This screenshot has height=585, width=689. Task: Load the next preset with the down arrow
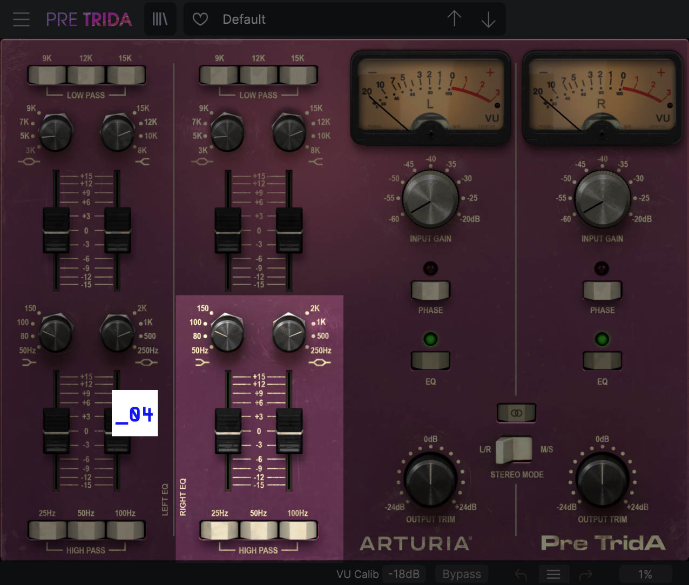click(488, 19)
